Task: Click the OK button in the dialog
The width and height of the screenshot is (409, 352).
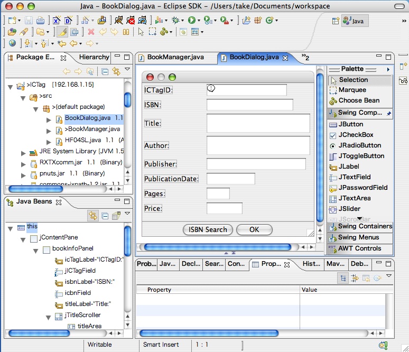Action: point(254,229)
